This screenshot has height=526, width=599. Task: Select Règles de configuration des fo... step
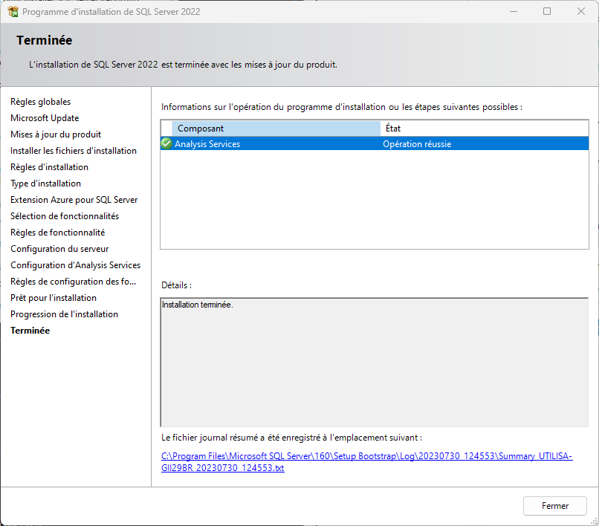tap(73, 282)
